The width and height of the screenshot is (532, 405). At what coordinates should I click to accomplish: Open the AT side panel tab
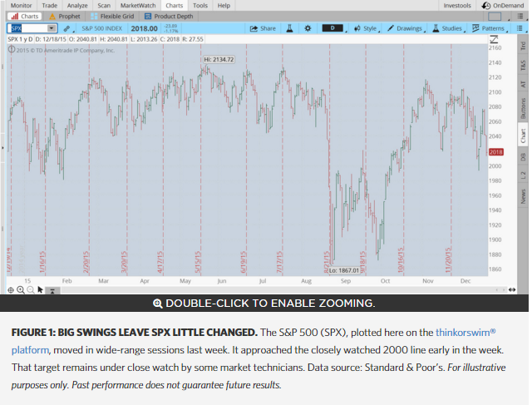(x=523, y=84)
